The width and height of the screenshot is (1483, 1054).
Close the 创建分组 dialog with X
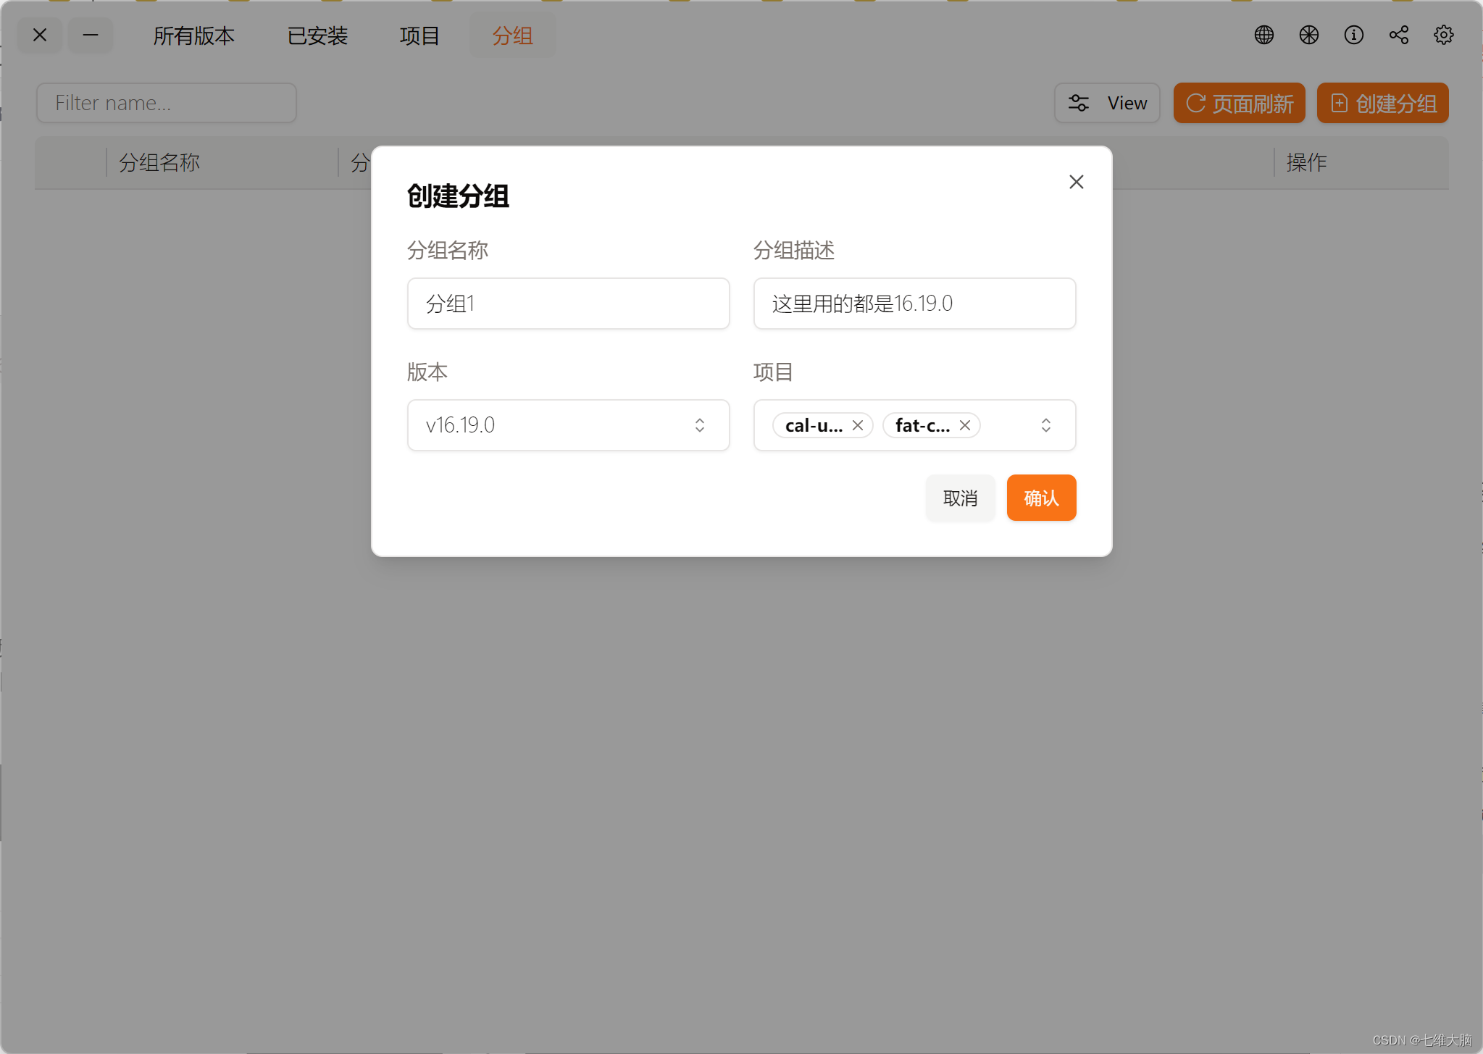1076,182
